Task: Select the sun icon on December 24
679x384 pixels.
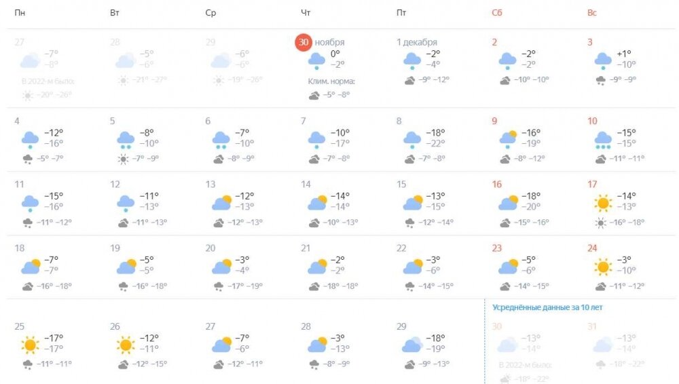Action: click(x=603, y=267)
